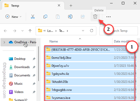The height and width of the screenshot is (101, 140).
Task: Open the See more ellipsis menu
Action: point(109,17)
